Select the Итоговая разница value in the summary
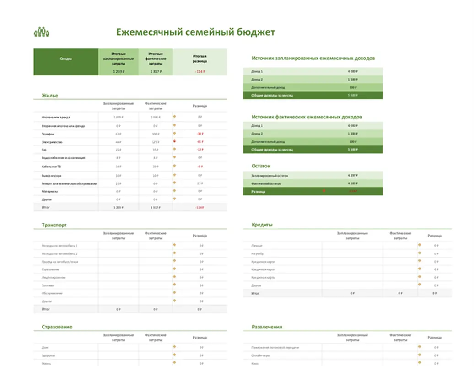Image resolution: width=475 pixels, height=366 pixels. point(200,72)
